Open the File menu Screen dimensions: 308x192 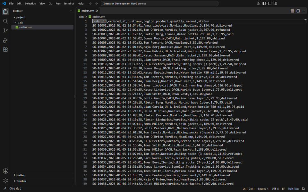click(11, 4)
